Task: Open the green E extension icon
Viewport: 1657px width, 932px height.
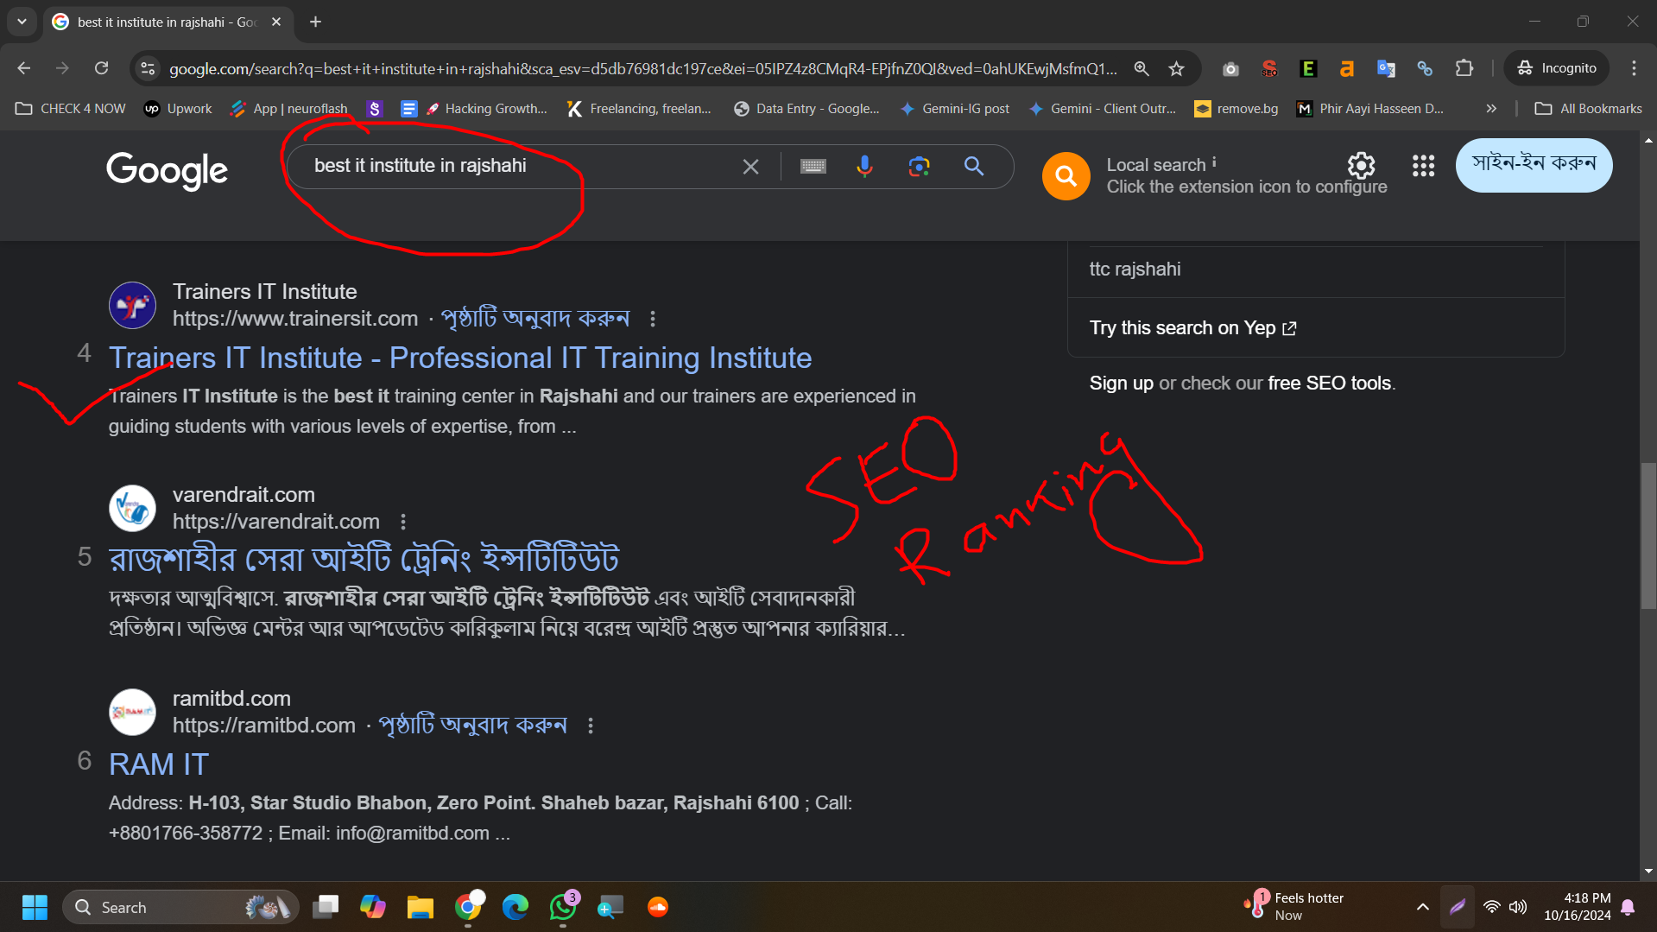Action: pyautogui.click(x=1308, y=68)
